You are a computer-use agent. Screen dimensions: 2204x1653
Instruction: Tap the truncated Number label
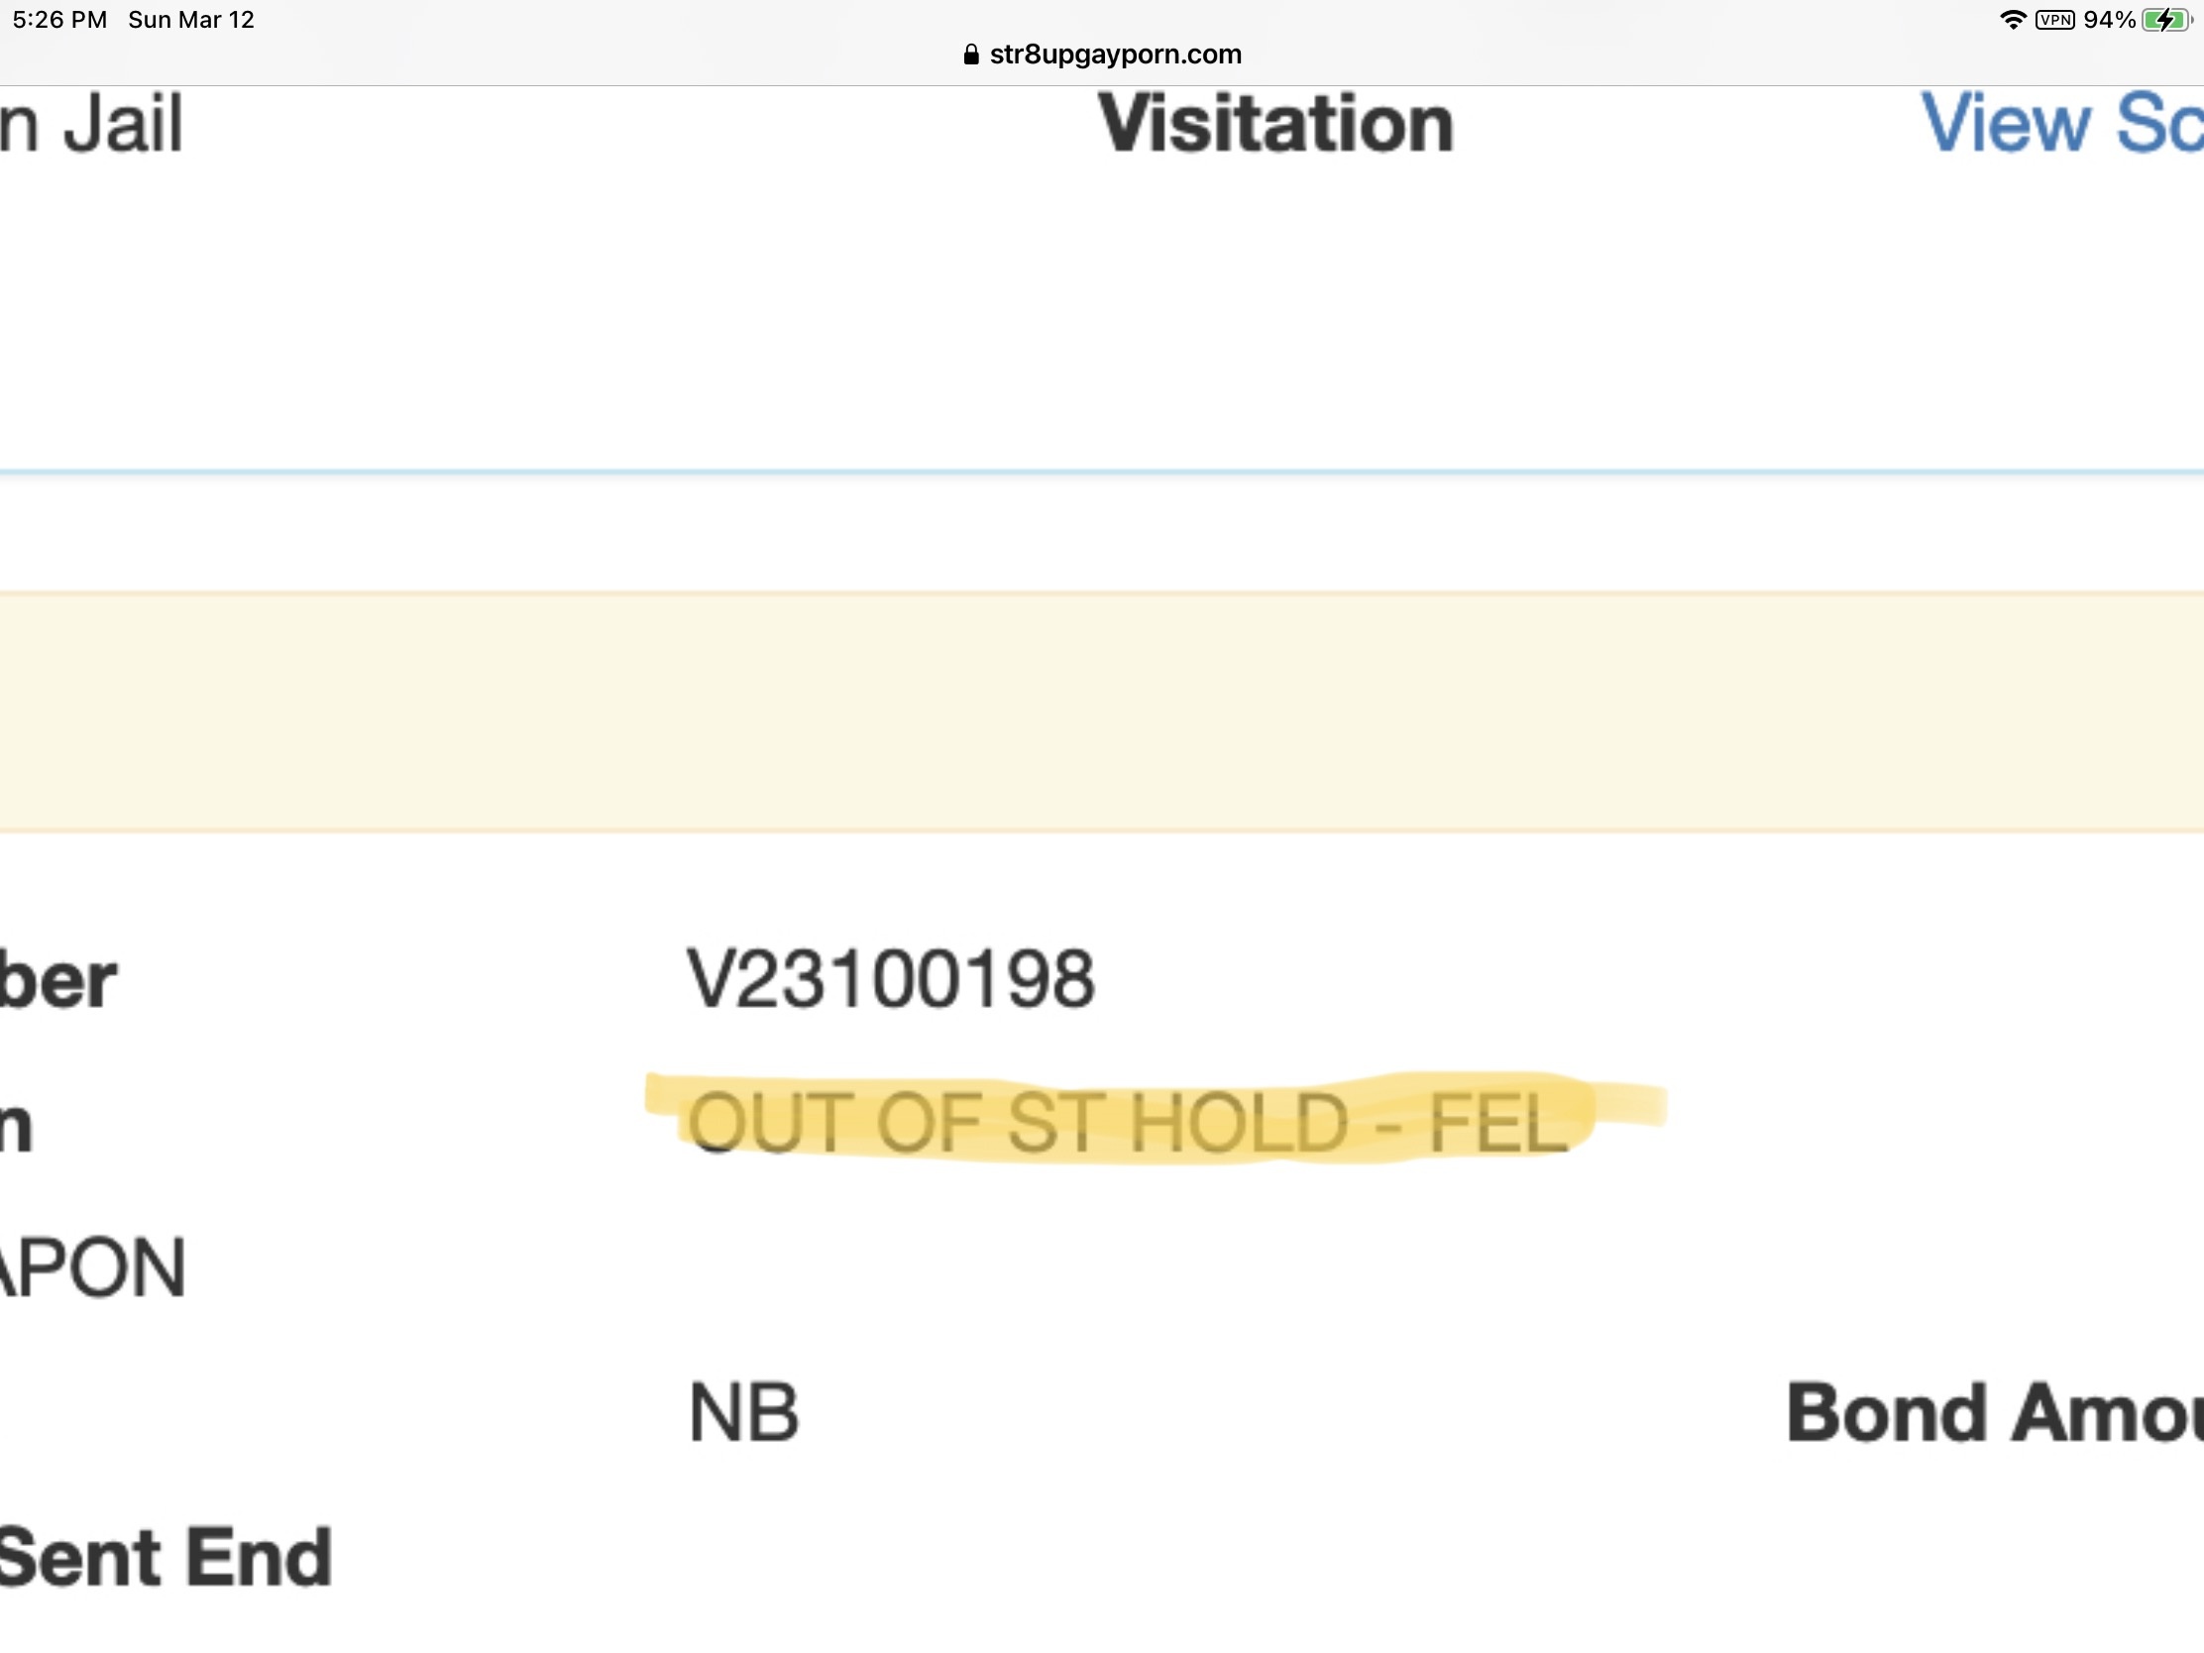tap(57, 978)
